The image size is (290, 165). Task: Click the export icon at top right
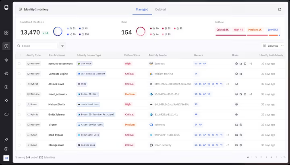pyautogui.click(x=280, y=9)
